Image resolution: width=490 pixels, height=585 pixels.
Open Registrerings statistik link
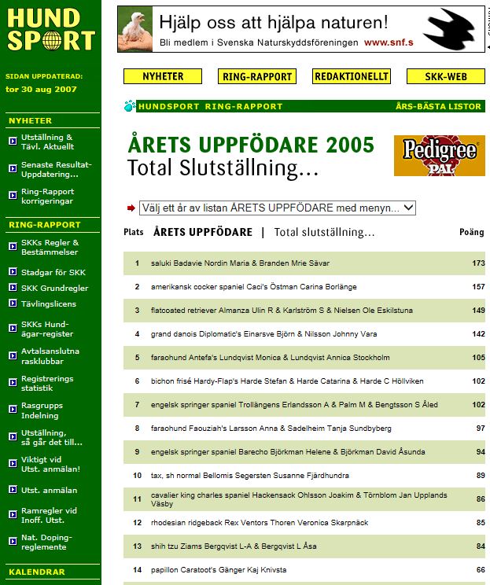point(47,383)
